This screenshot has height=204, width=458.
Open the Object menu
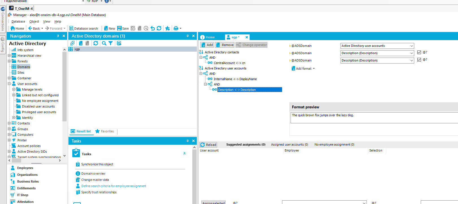tap(34, 21)
